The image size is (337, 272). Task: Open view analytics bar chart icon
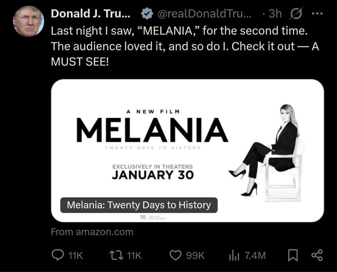pyautogui.click(x=233, y=255)
